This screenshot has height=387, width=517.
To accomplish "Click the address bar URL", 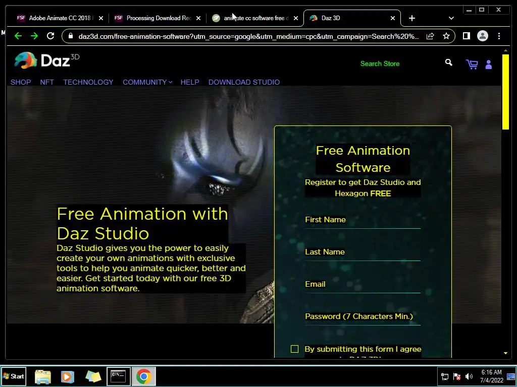I will point(248,36).
